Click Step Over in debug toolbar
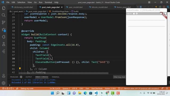The image size is (170, 96). coord(144,7)
